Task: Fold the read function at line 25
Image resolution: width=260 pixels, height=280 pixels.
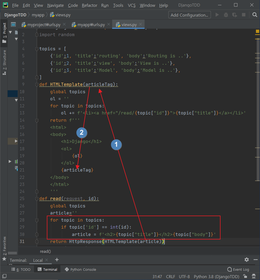Action: [37, 198]
